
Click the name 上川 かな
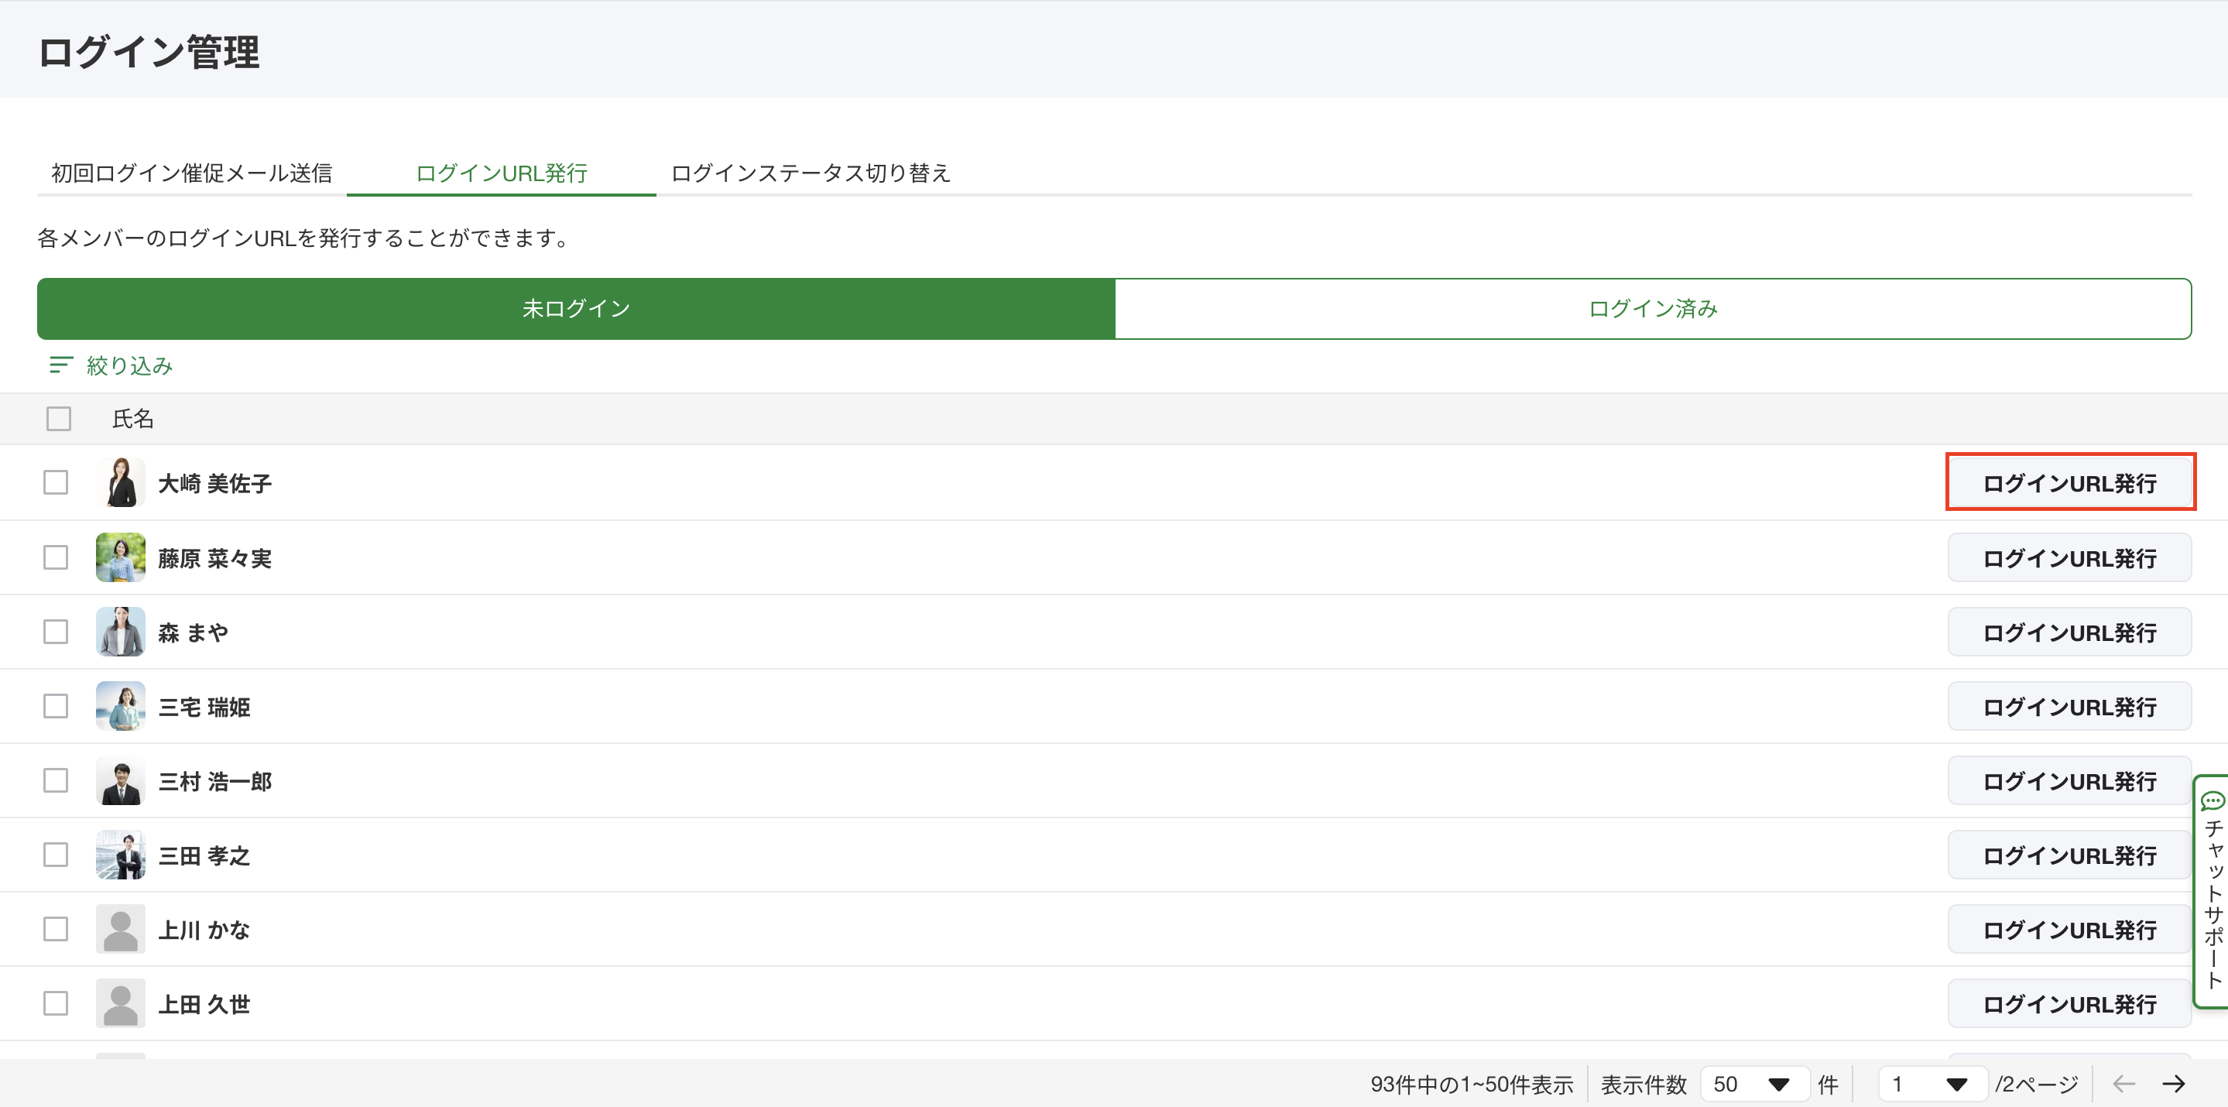coord(204,930)
